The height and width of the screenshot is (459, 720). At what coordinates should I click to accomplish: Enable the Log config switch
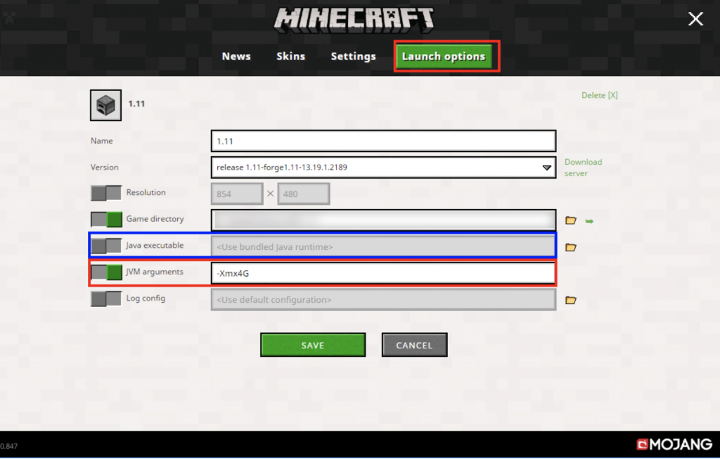(x=106, y=299)
